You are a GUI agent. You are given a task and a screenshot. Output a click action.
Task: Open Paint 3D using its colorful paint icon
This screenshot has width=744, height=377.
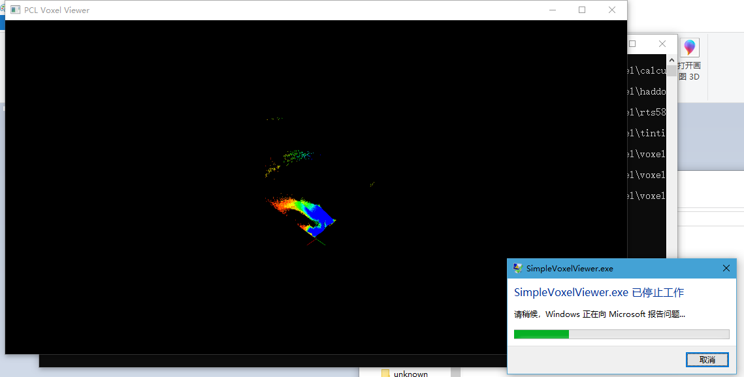pyautogui.click(x=689, y=47)
